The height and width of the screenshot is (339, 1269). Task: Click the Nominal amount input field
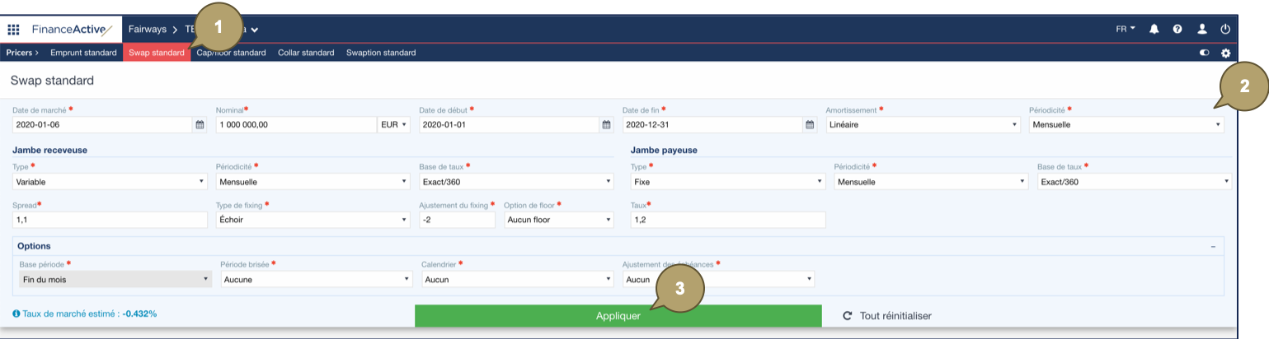tap(296, 125)
